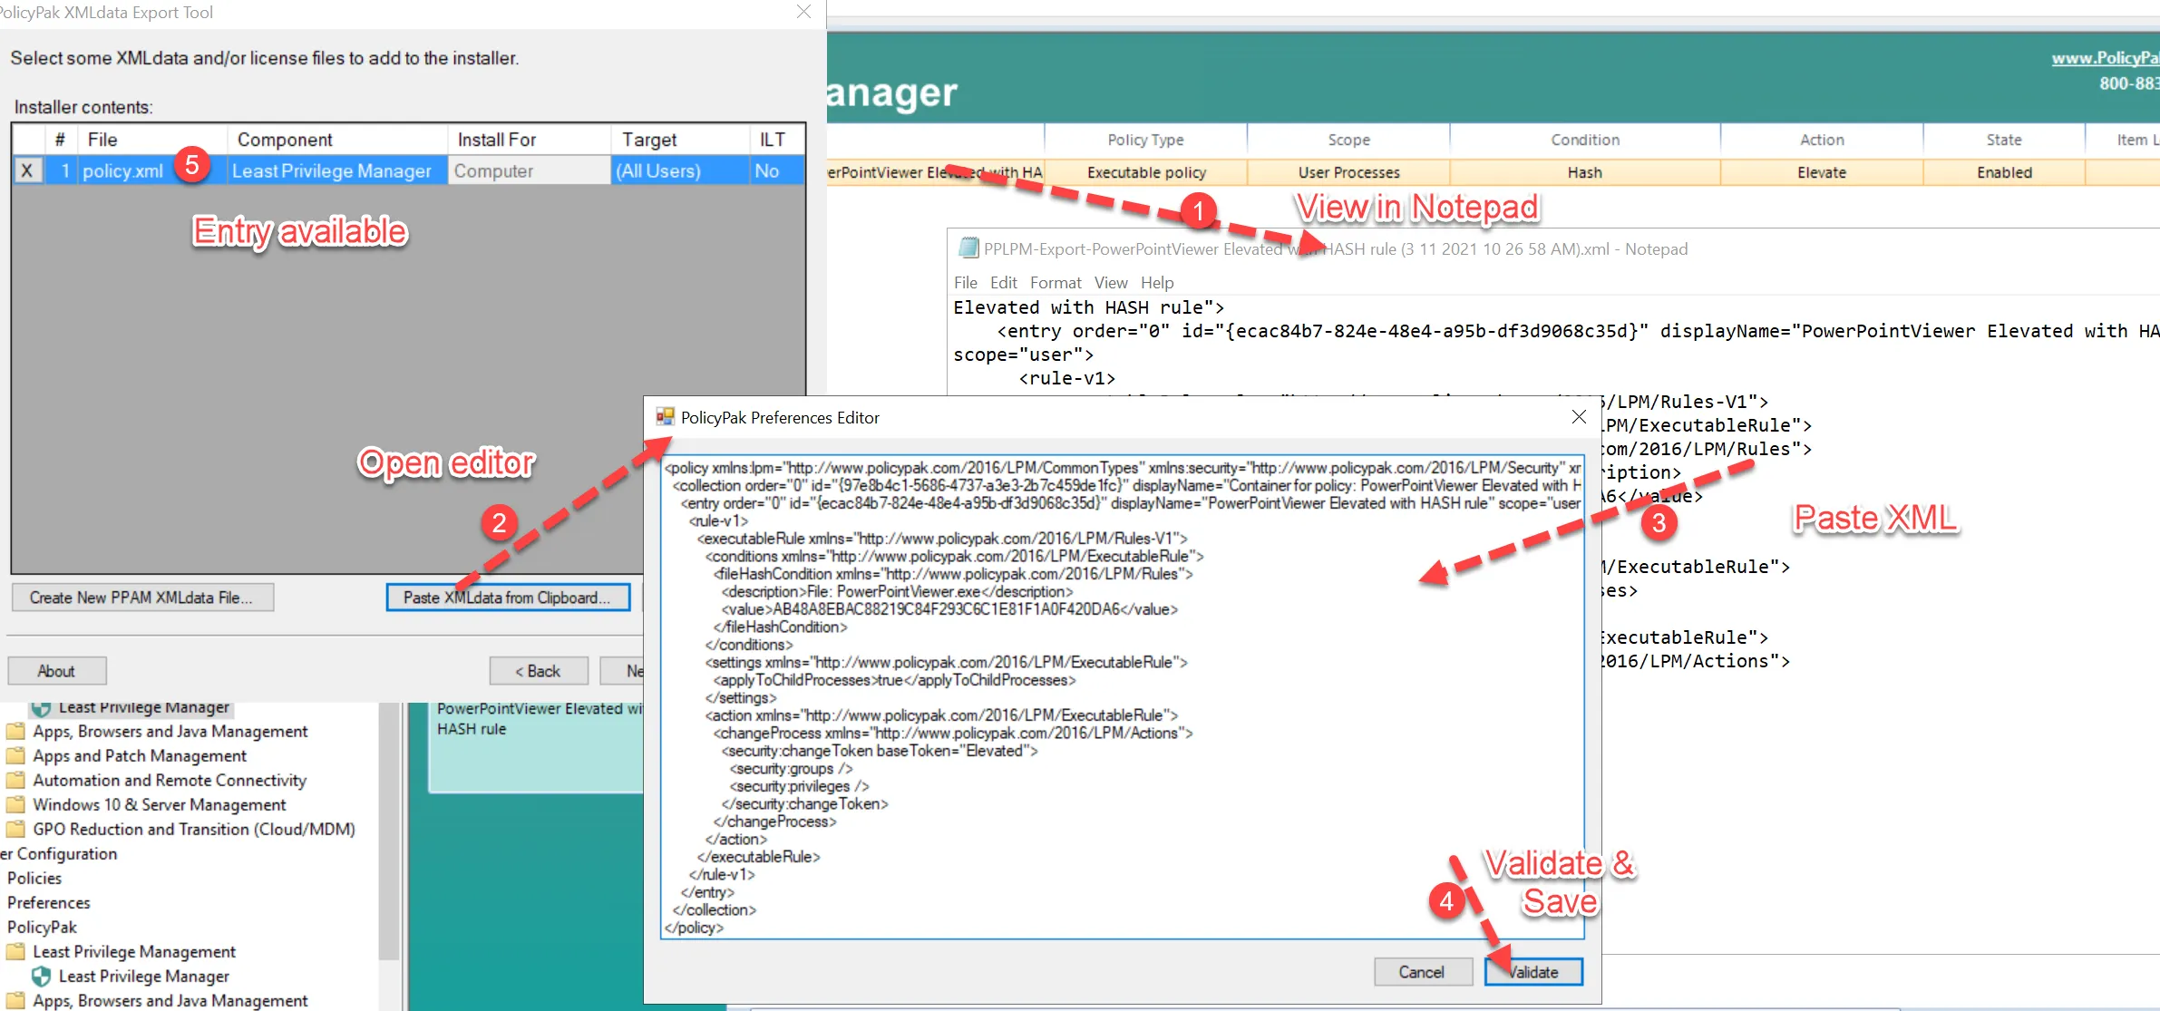
Task: Select the Enabled state cell
Action: click(2004, 172)
